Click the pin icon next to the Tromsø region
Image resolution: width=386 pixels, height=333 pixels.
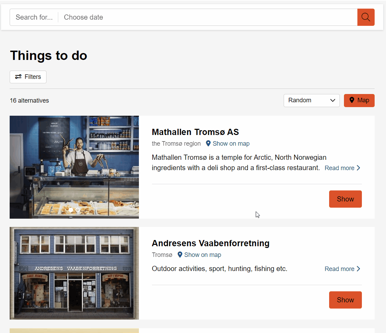(208, 144)
